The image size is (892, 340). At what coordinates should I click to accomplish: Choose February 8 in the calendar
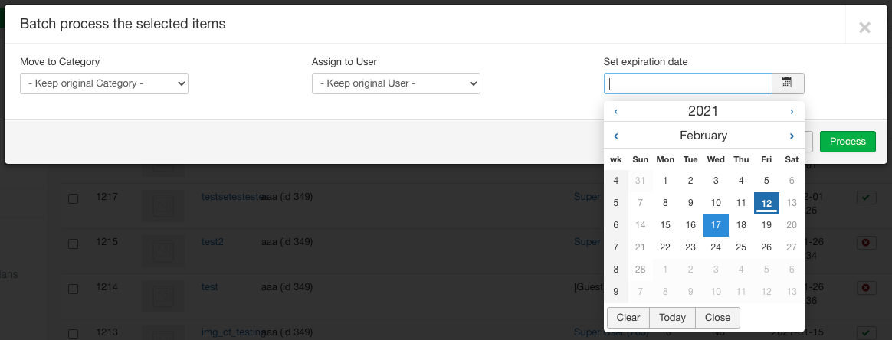pyautogui.click(x=665, y=203)
